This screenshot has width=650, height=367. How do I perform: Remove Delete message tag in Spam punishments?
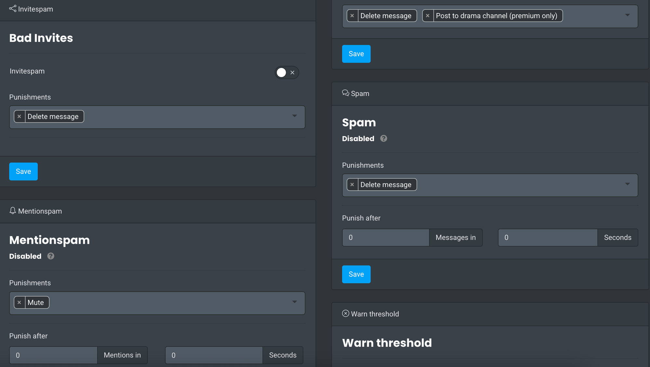352,185
